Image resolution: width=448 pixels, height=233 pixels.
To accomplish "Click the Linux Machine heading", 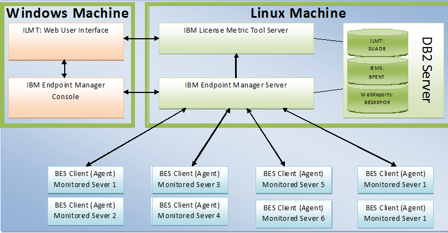I will click(298, 13).
